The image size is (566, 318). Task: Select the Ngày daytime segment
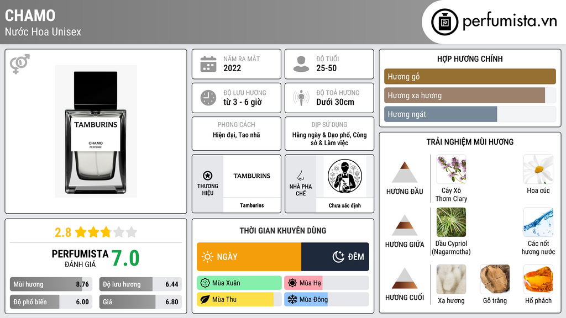249,257
